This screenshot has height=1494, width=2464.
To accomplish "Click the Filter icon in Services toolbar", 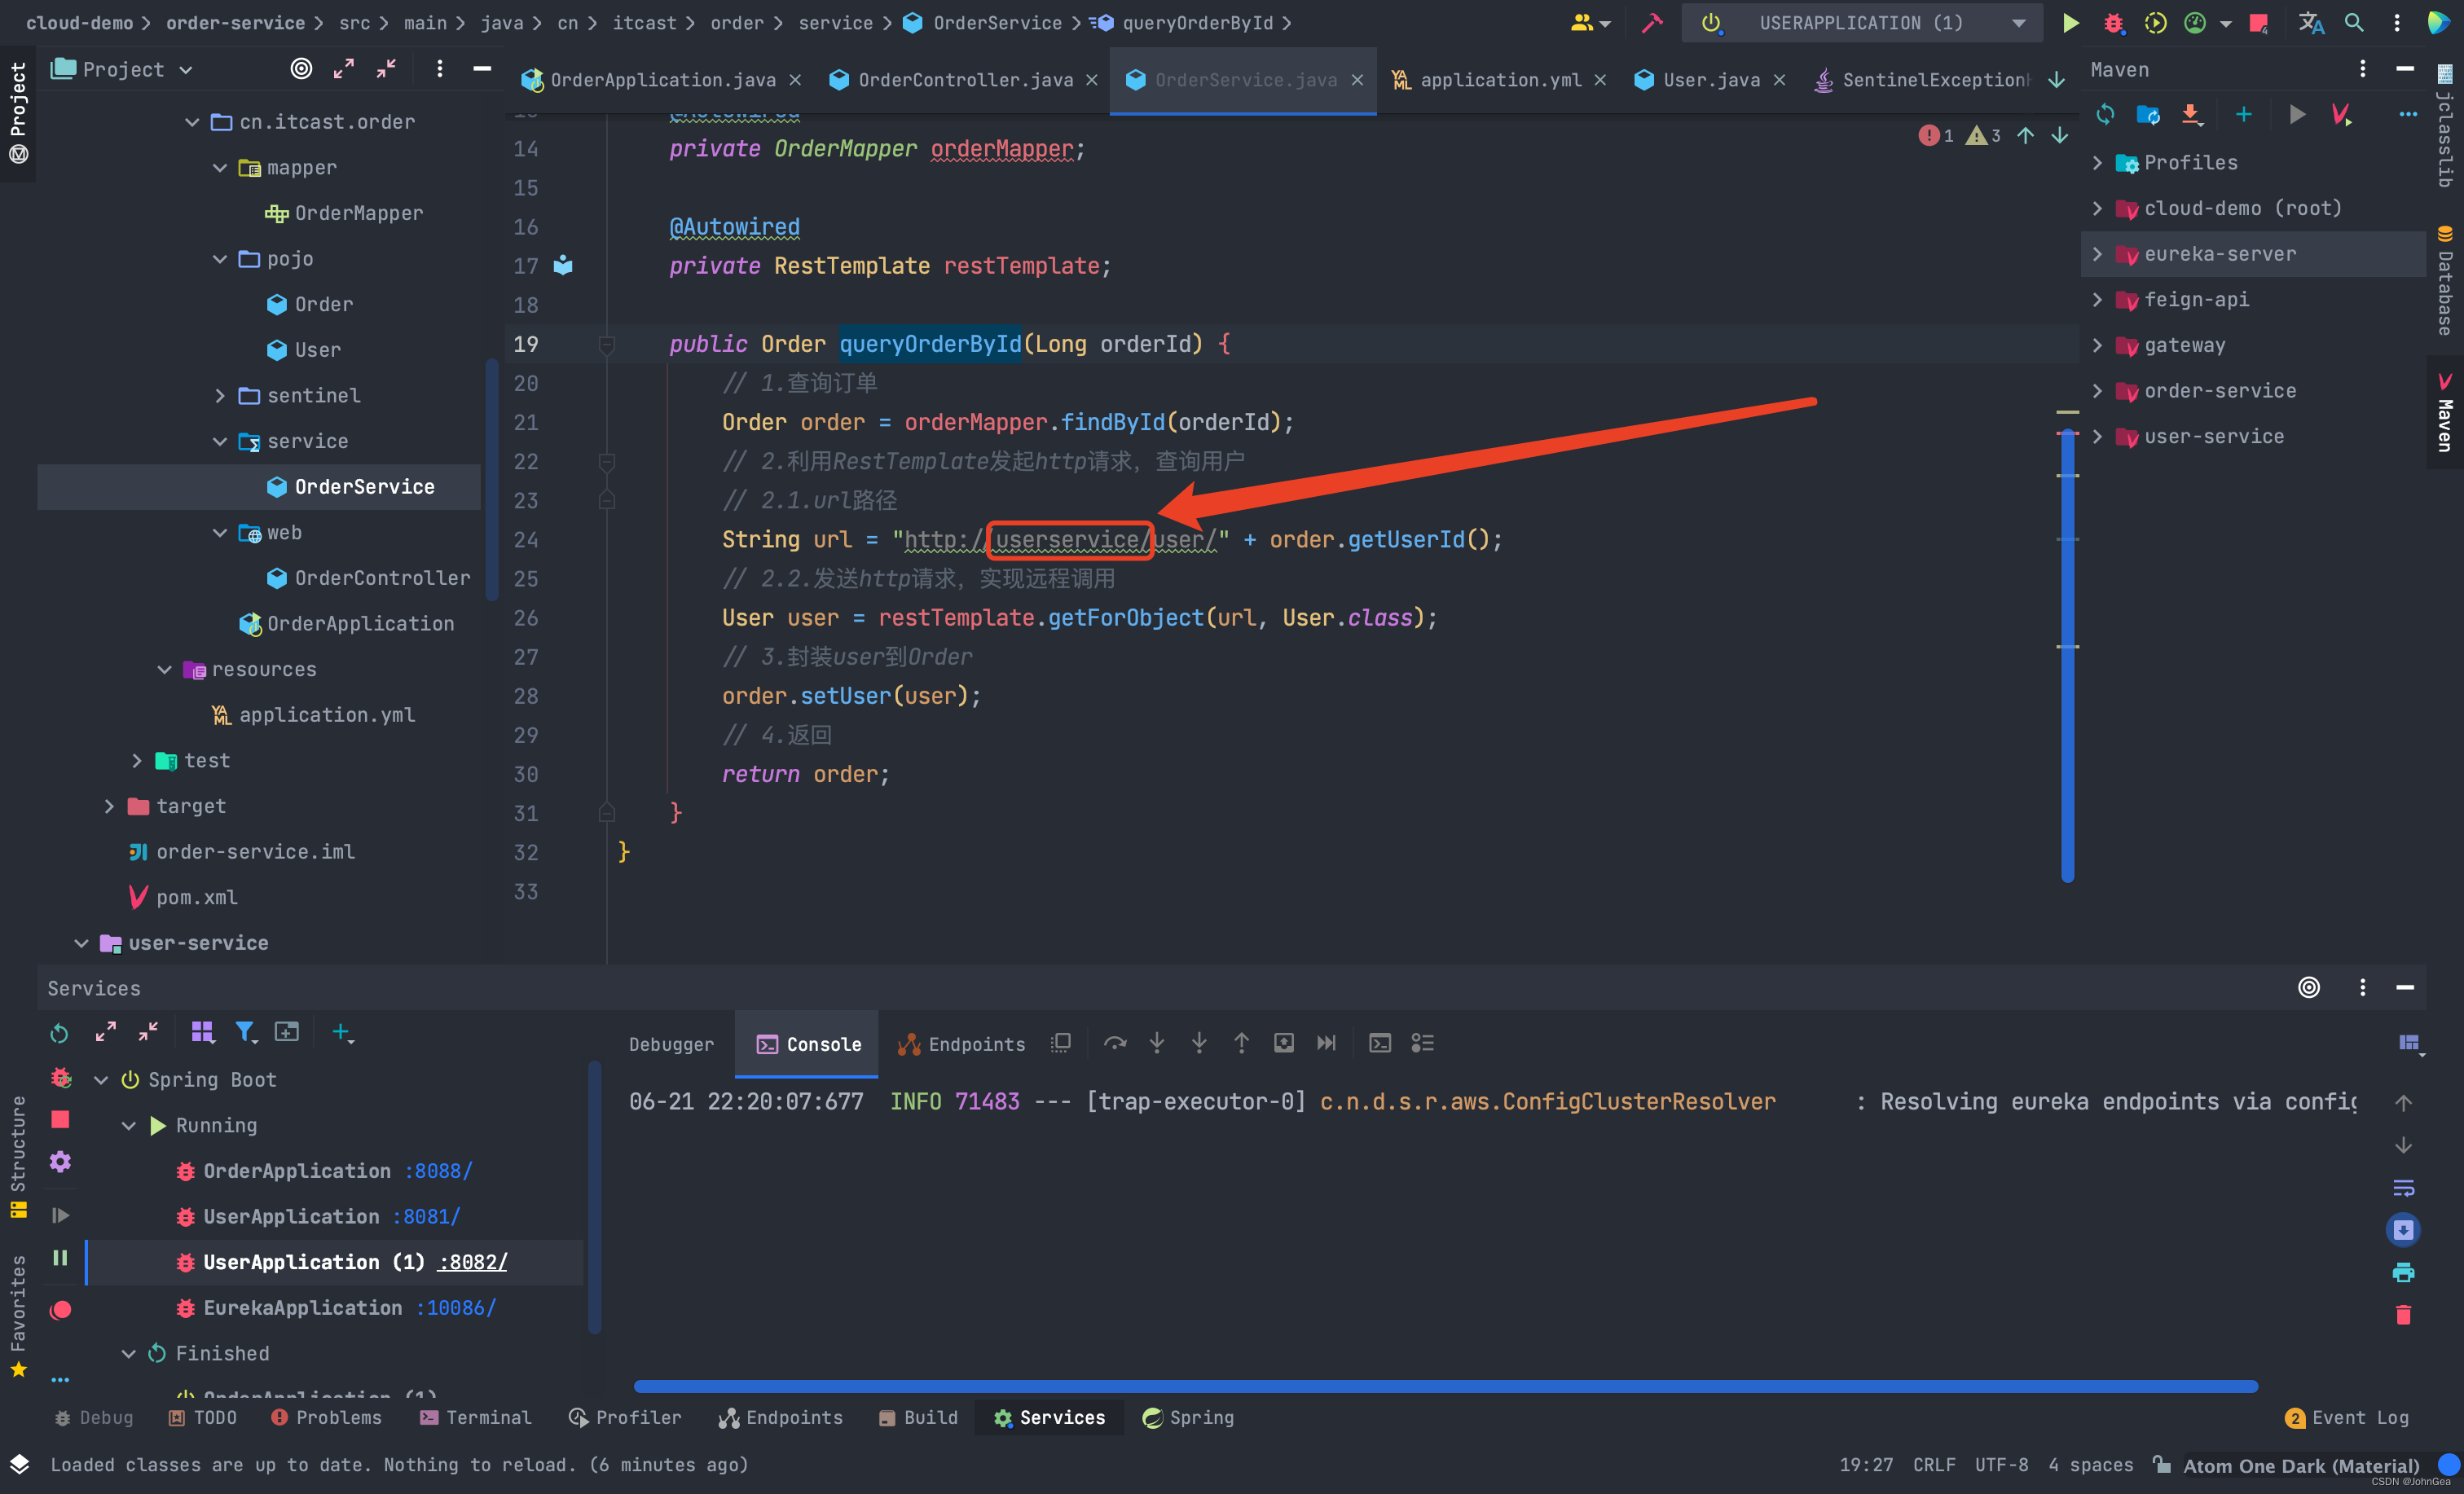I will [245, 1032].
